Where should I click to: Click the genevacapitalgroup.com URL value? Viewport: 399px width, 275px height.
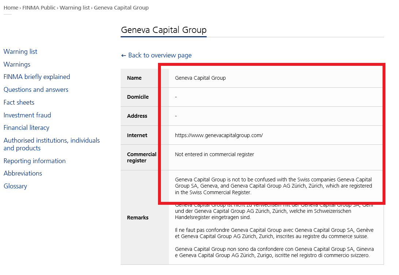(219, 135)
